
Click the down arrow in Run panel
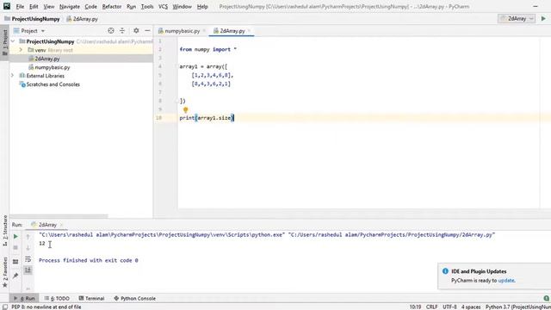click(x=28, y=248)
